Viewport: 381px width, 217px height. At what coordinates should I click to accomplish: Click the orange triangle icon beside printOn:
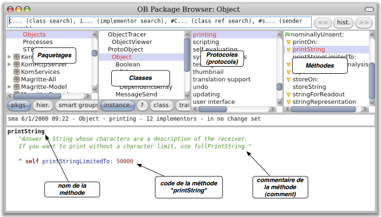click(288, 42)
